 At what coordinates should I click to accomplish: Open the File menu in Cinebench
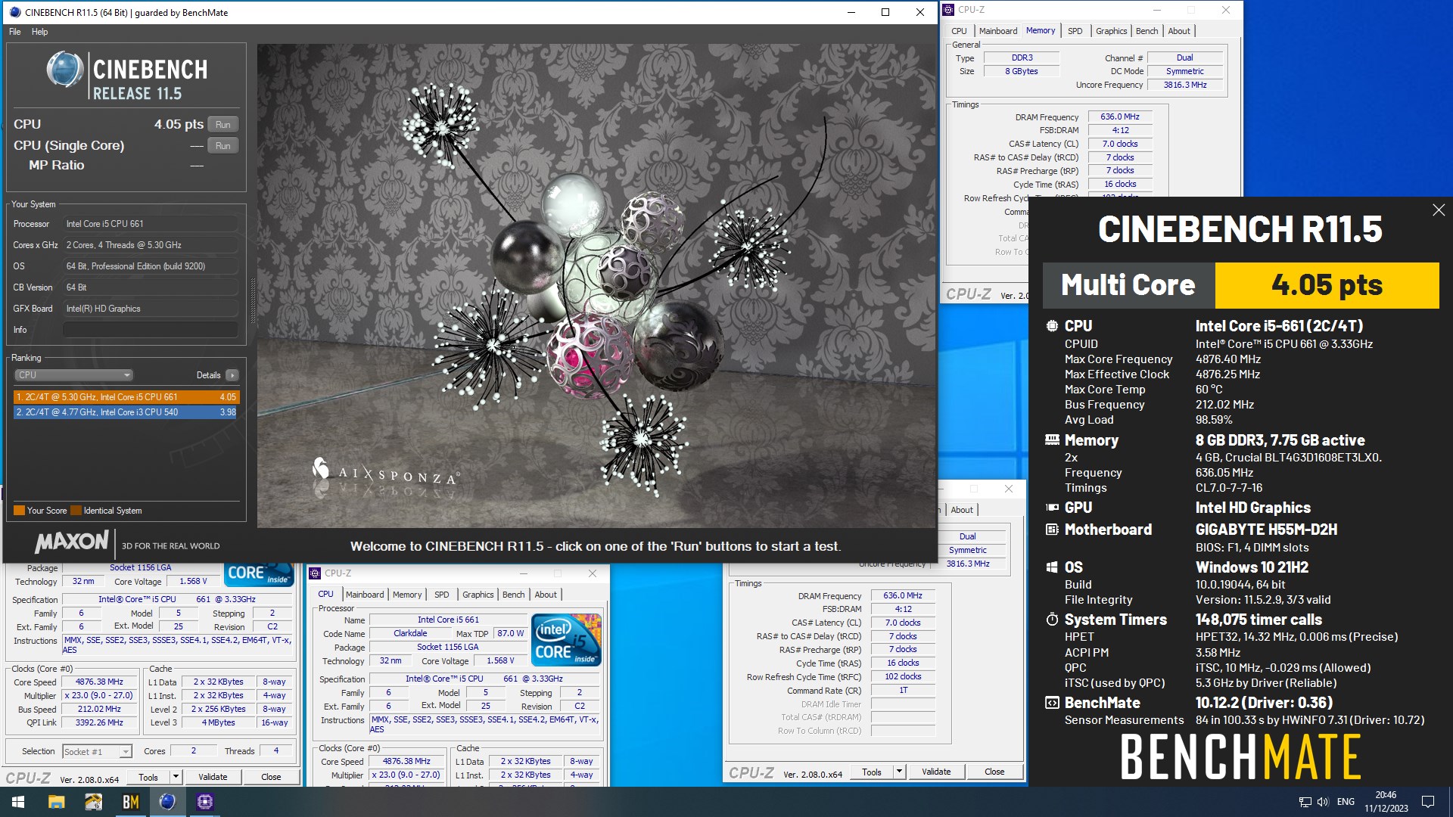[15, 32]
